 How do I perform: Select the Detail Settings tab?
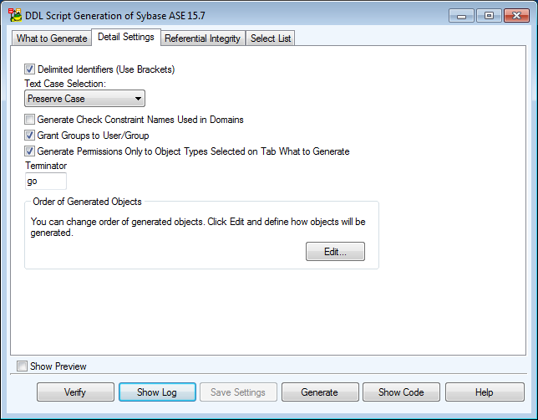coord(126,38)
